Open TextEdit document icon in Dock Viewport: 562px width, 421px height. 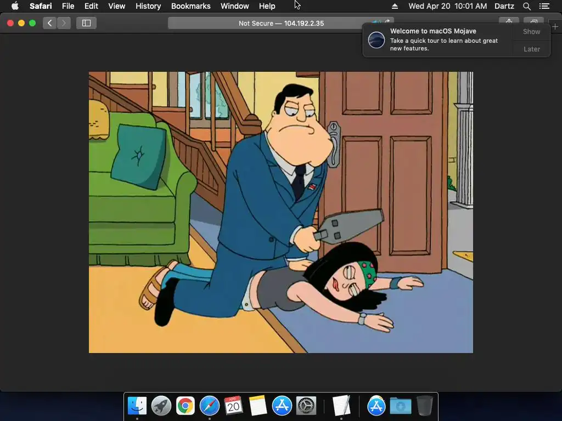[x=341, y=406]
